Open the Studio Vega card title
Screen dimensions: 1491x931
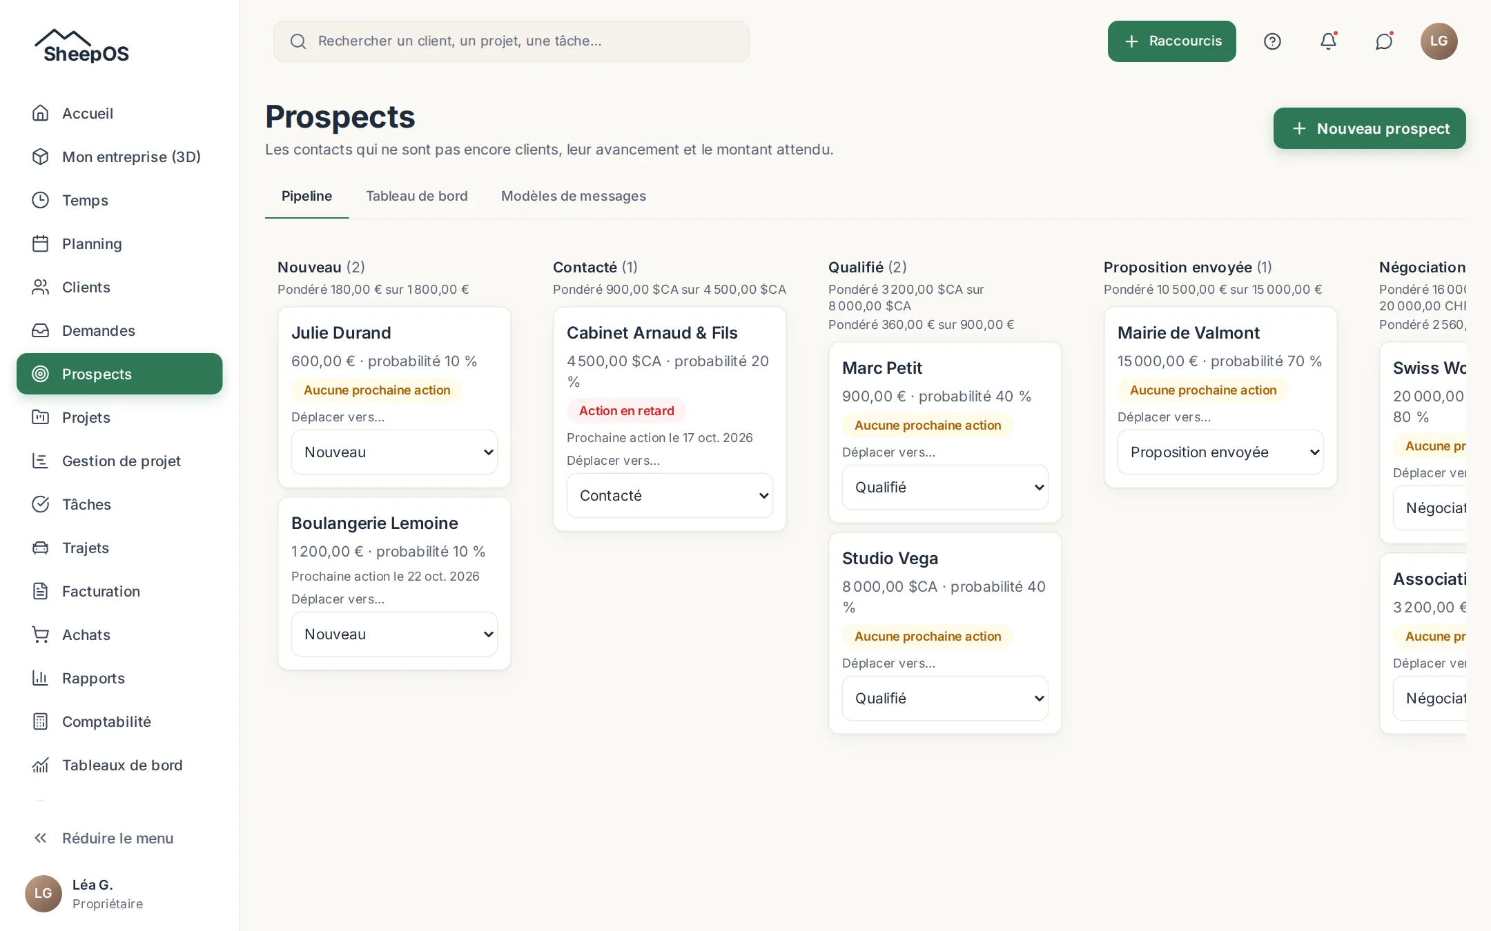pos(890,558)
